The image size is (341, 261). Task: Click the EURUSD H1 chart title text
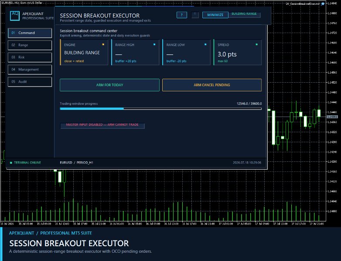point(22,3)
